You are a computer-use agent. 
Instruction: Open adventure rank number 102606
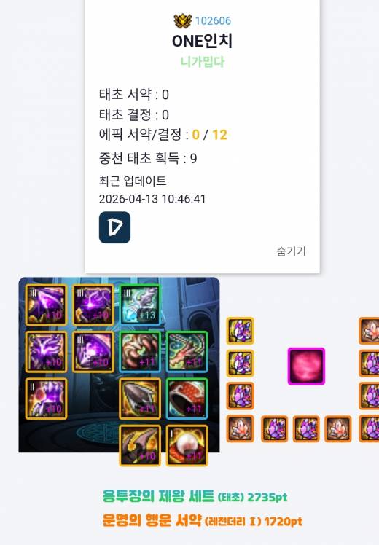coord(213,21)
